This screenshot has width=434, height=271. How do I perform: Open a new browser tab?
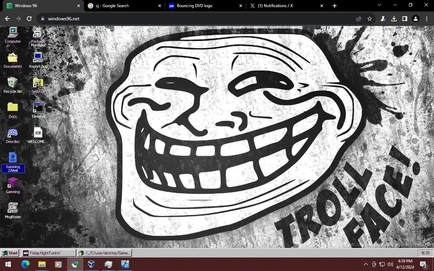coord(335,6)
